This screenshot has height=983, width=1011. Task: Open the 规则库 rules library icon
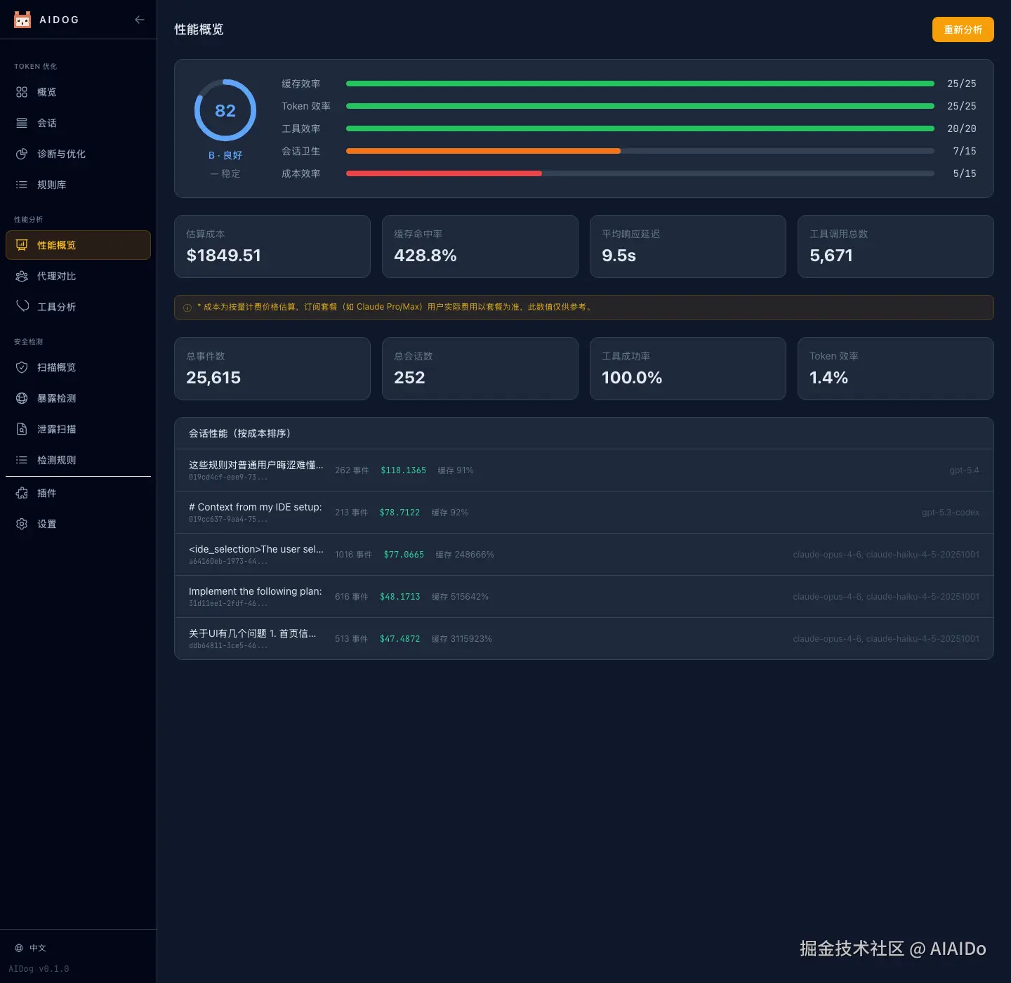tap(21, 185)
